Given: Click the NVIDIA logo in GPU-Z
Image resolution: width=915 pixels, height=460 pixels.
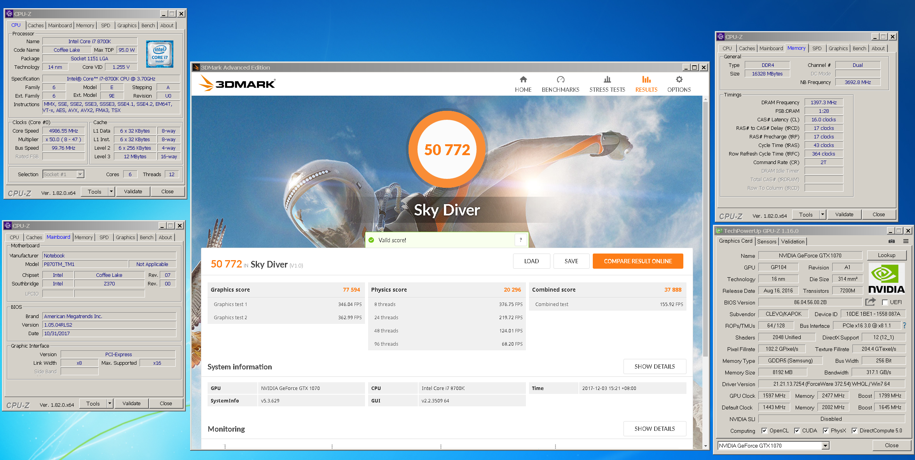Looking at the screenshot, I should pyautogui.click(x=887, y=278).
